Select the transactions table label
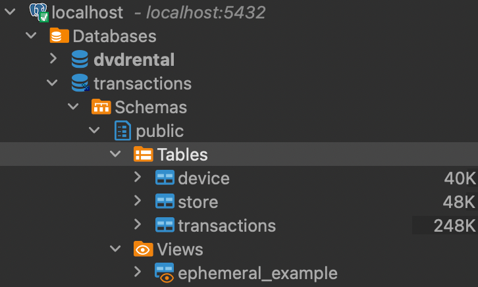The height and width of the screenshot is (287, 478). [x=226, y=226]
